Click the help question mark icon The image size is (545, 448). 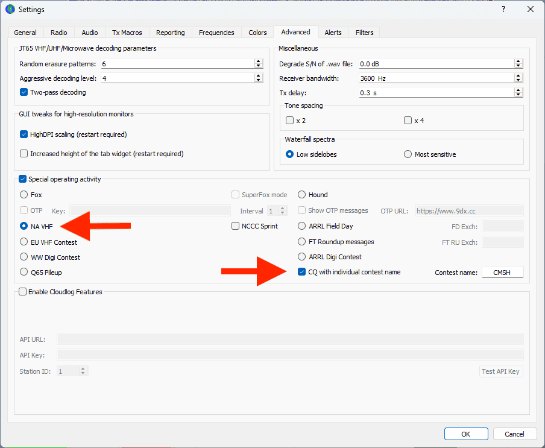tap(503, 9)
